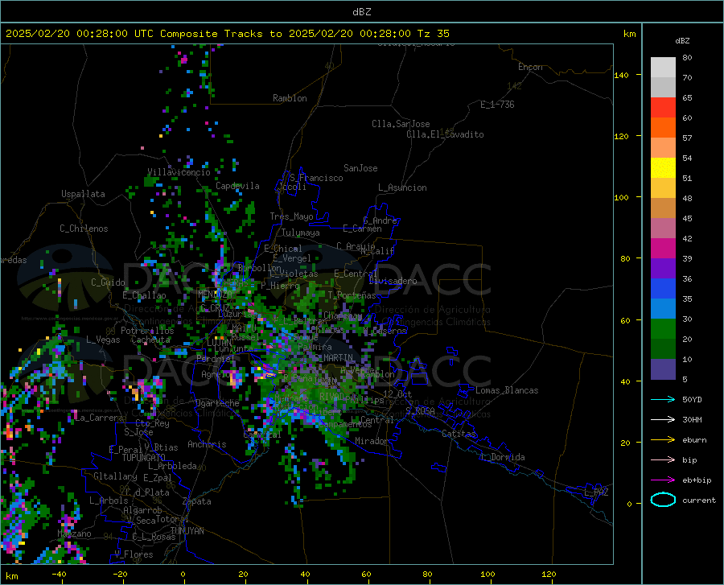Click the C_Chilenos map label

84,229
